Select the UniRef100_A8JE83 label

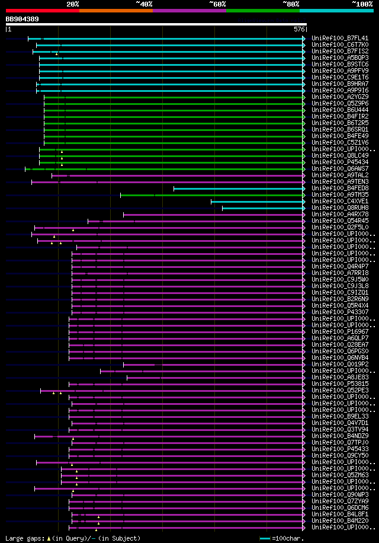coord(340,377)
